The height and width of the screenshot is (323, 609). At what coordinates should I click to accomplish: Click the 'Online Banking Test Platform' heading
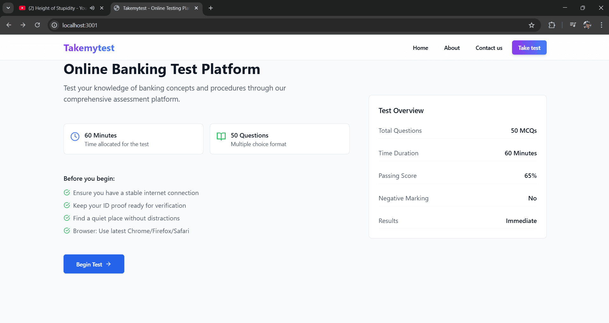tap(162, 69)
